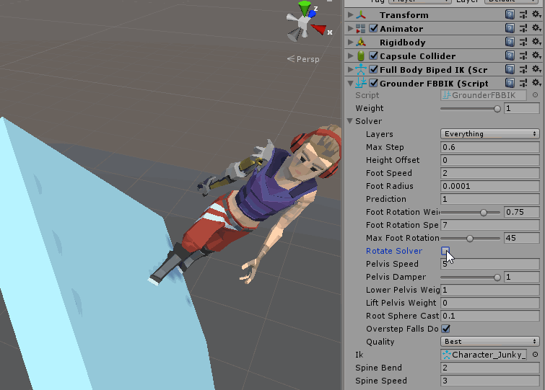Image resolution: width=545 pixels, height=390 pixels.
Task: Open preset icon for Grounder FBBIK component
Action: (x=523, y=83)
